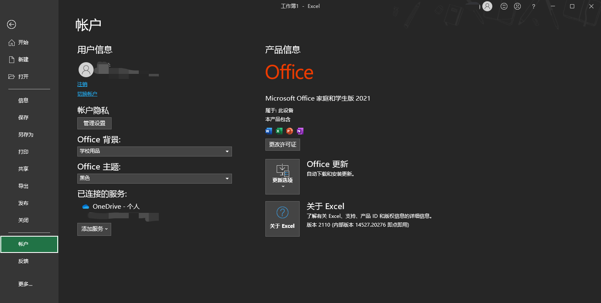Click the open folder icon beside 打开

pyautogui.click(x=12, y=77)
